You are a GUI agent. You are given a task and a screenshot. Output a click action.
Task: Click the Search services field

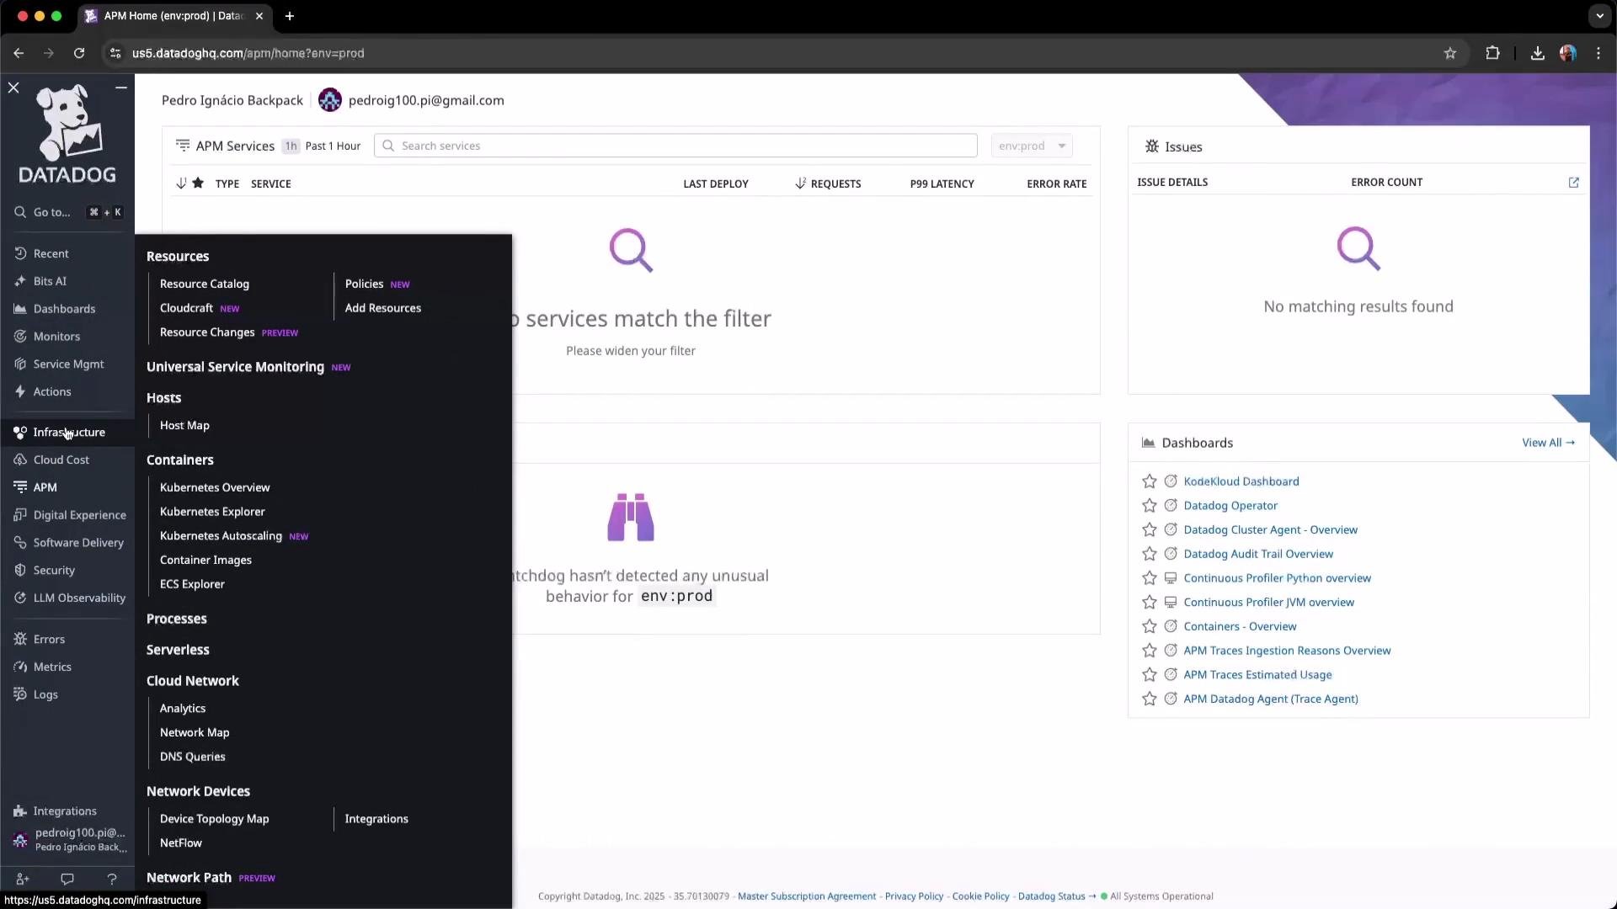point(675,146)
